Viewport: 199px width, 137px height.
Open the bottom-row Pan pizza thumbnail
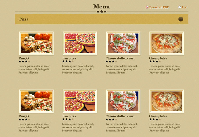(x=80, y=101)
